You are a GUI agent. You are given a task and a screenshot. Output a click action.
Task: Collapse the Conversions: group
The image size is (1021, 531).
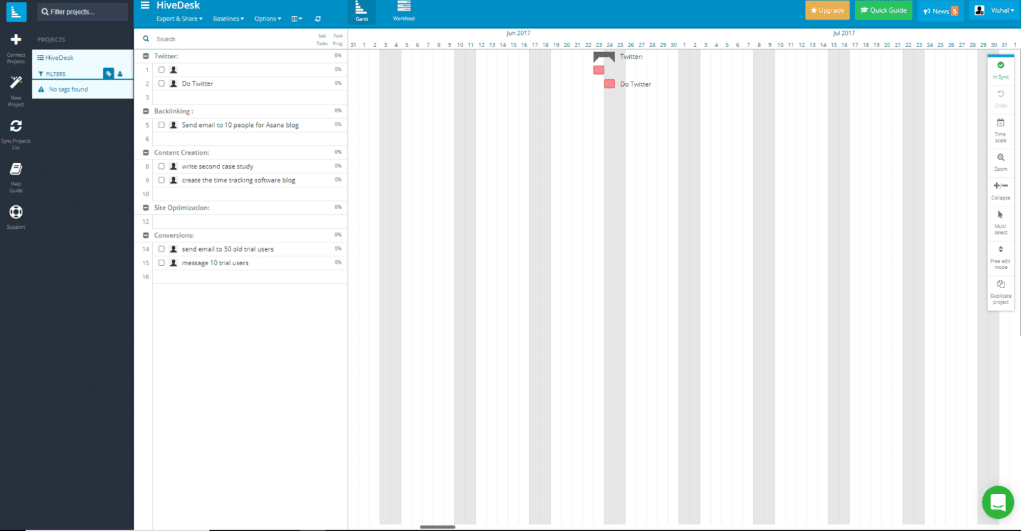click(145, 235)
